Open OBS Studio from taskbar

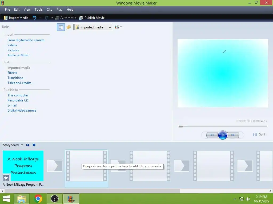[54, 199]
